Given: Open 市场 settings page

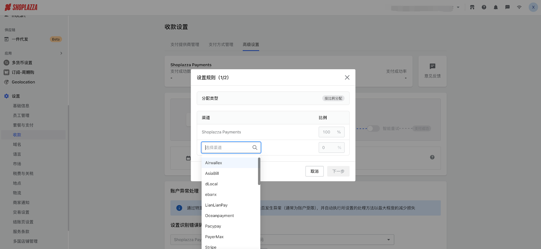Looking at the screenshot, I should 17,164.
